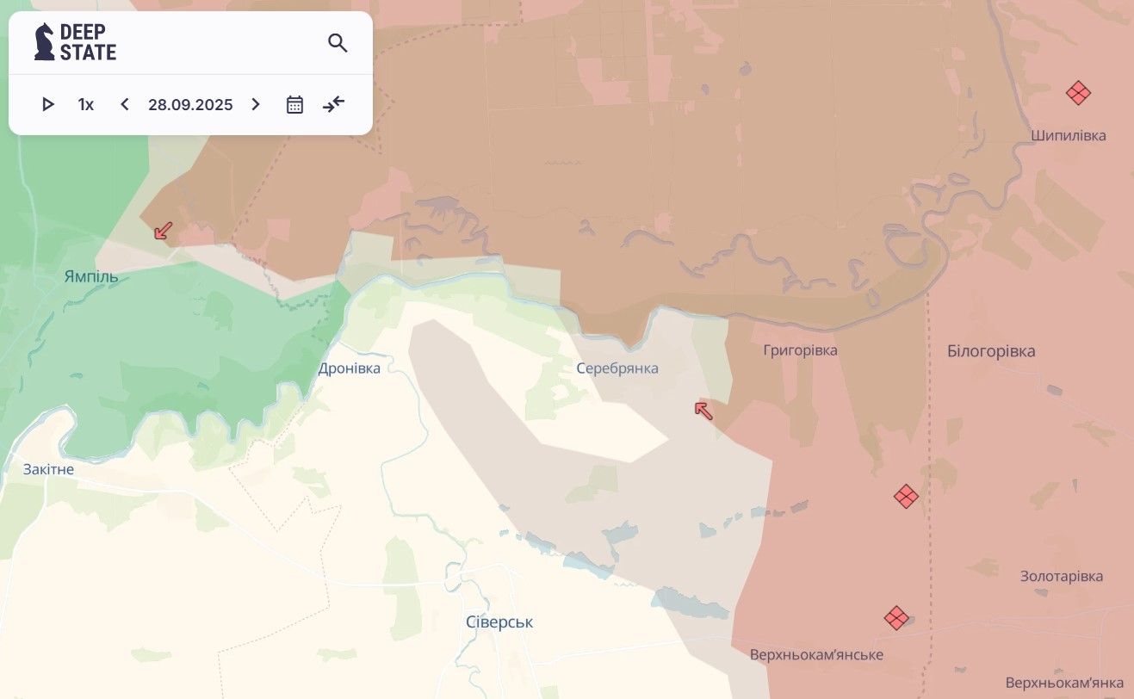Viewport: 1134px width, 699px height.
Task: Change the 1x playback speed
Action: (x=86, y=104)
